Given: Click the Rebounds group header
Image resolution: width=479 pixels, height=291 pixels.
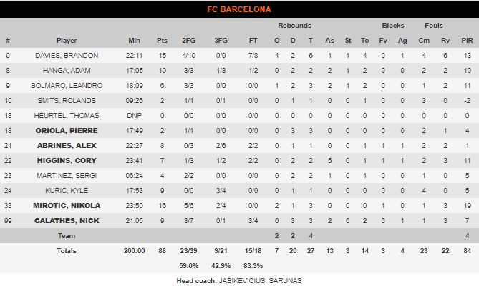Looking at the screenshot, I should pos(294,25).
